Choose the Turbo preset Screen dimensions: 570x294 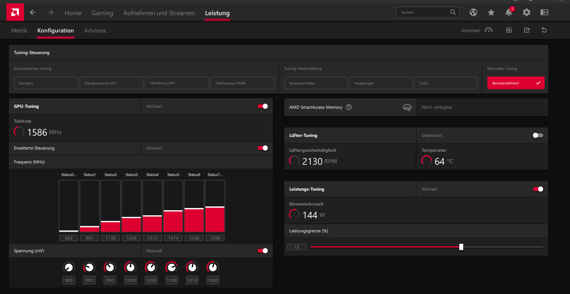(x=446, y=83)
